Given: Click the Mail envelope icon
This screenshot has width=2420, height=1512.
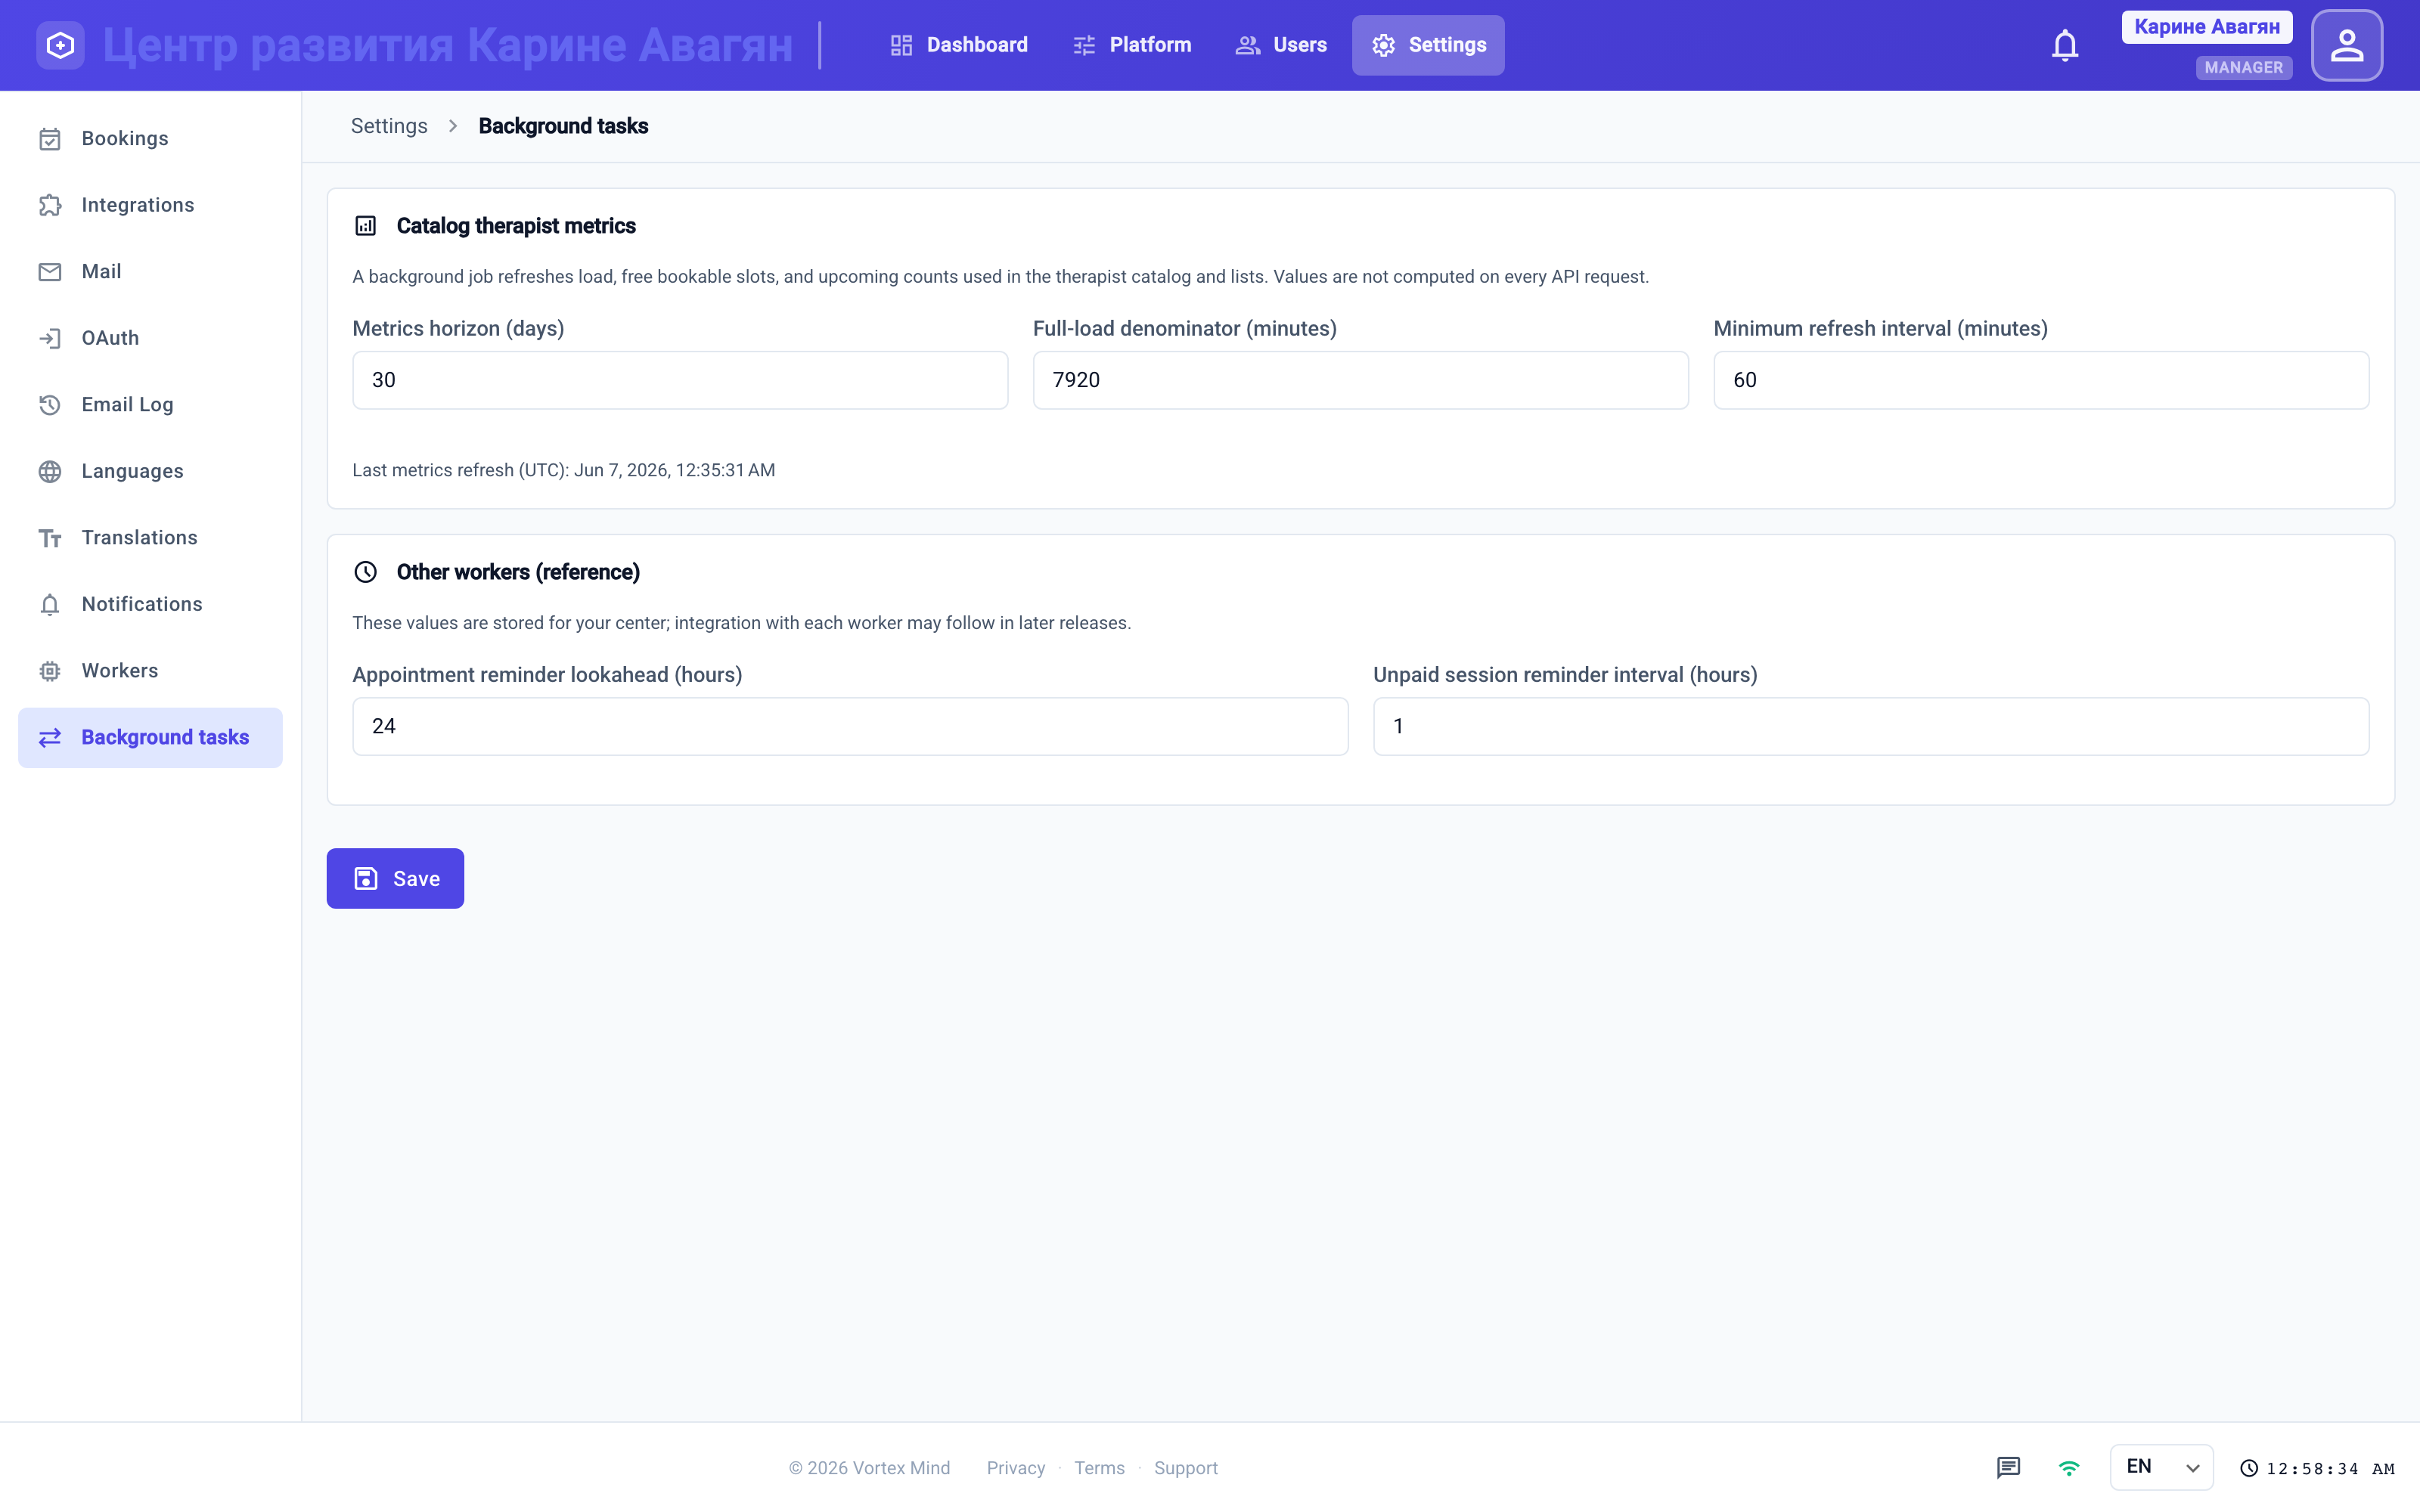Looking at the screenshot, I should point(50,272).
